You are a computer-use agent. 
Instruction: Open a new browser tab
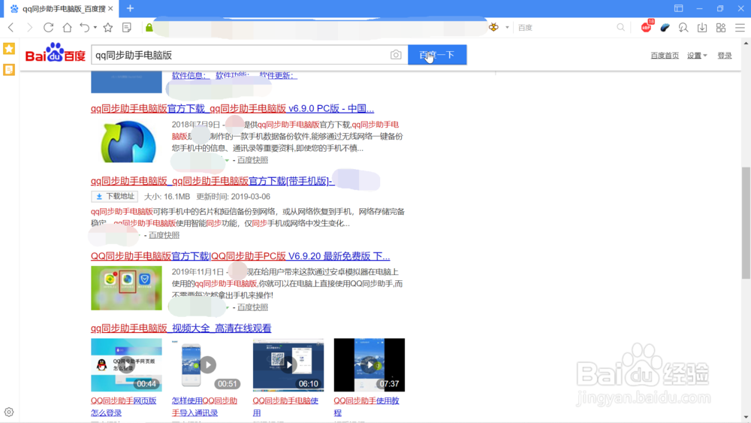click(130, 8)
